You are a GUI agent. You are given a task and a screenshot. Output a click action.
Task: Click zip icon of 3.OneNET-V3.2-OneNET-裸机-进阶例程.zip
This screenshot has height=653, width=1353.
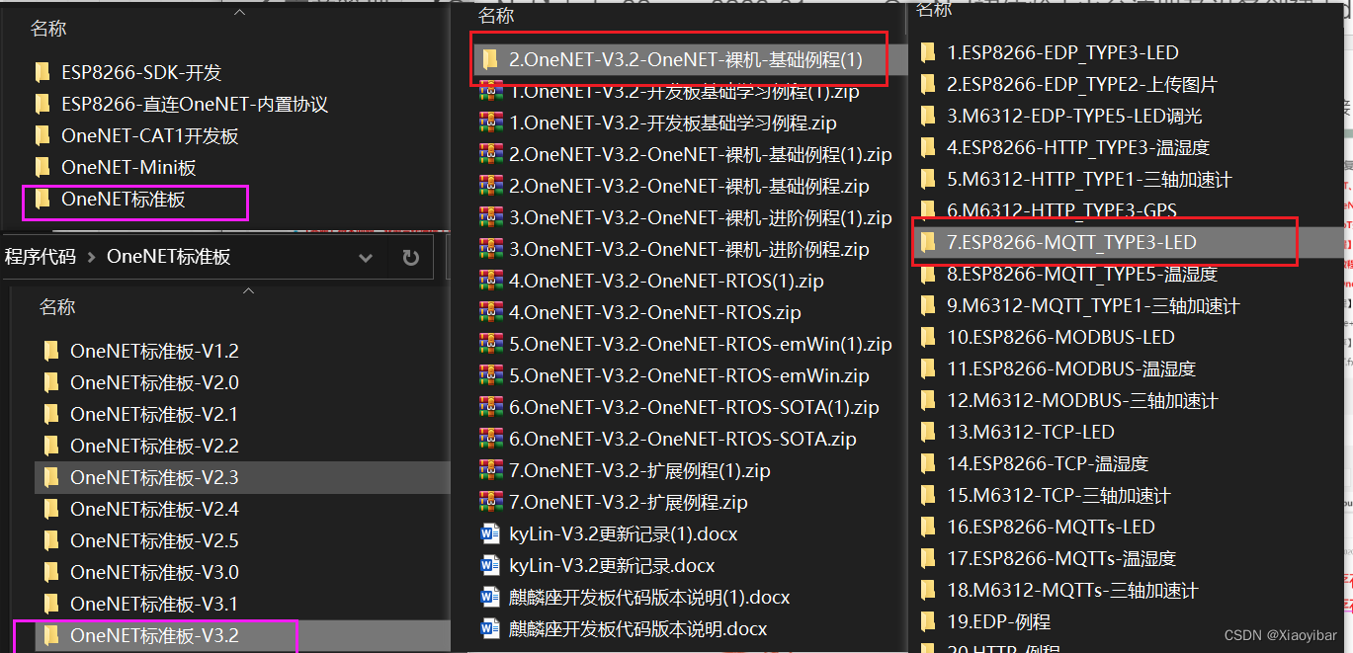point(490,249)
